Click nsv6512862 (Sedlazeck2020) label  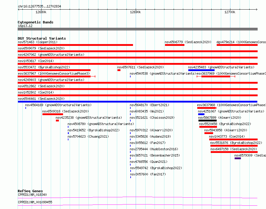[41, 86]
